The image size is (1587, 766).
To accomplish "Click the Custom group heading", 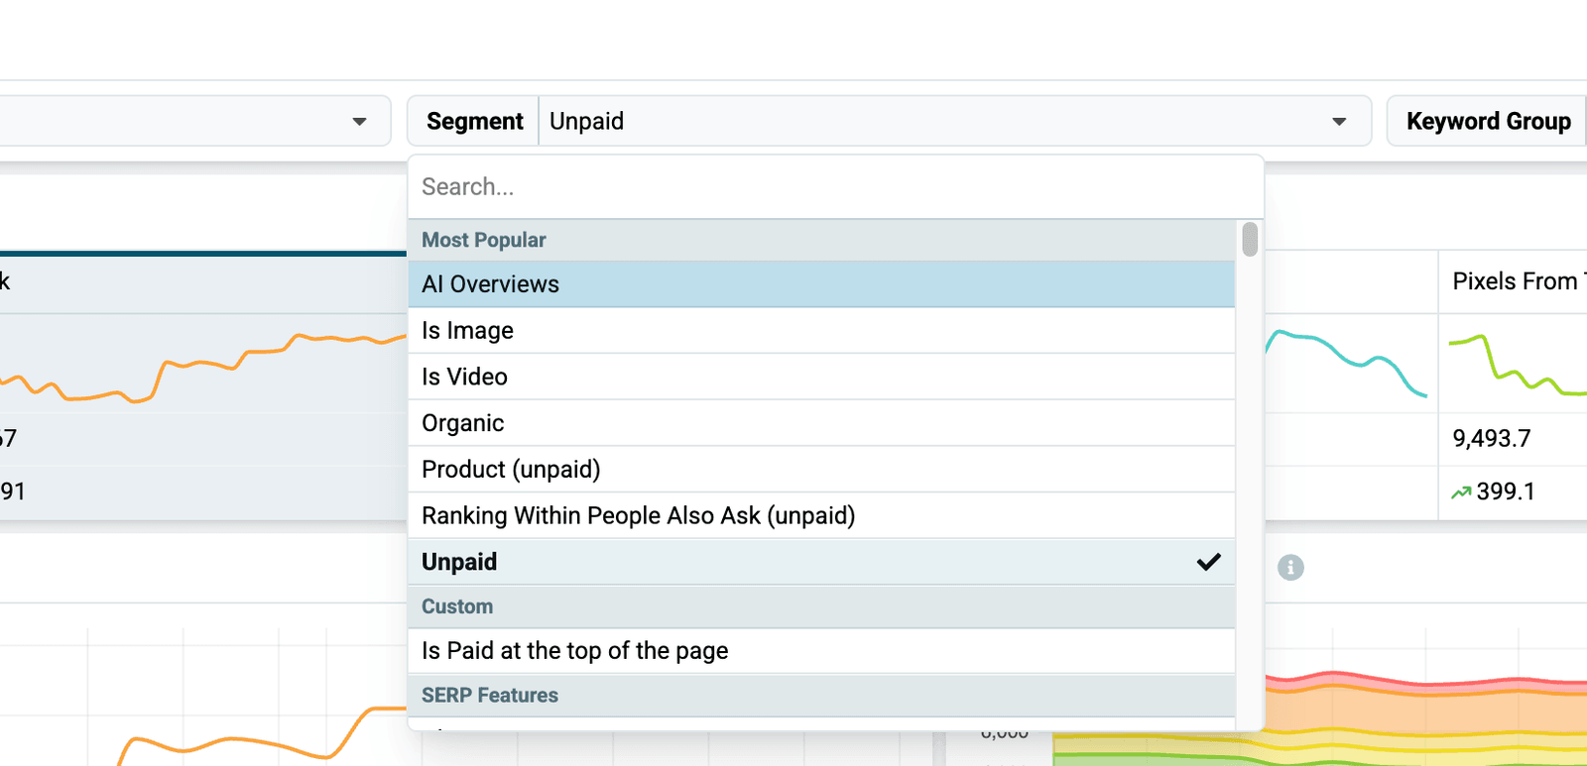I will coord(821,606).
